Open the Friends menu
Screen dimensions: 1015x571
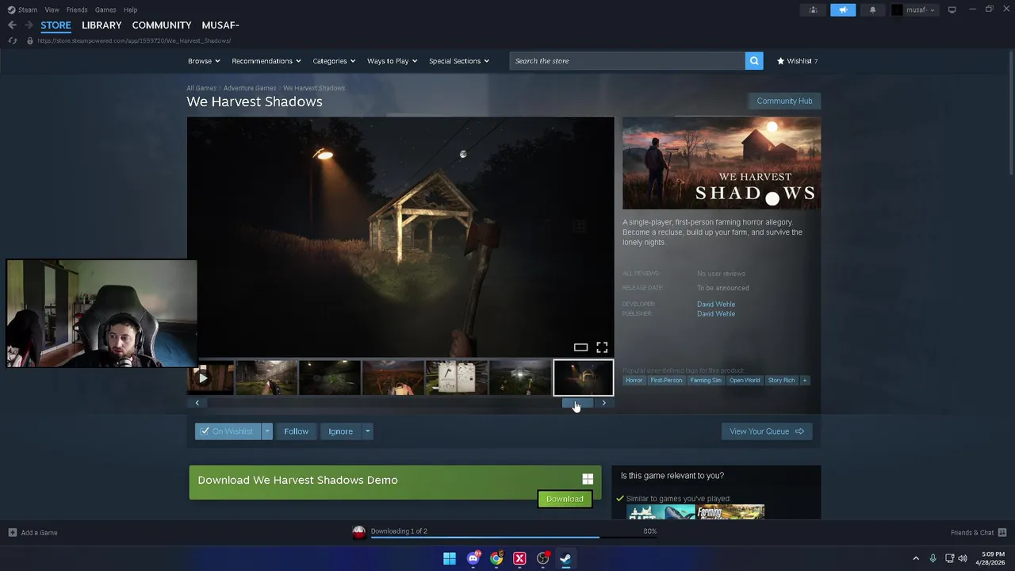click(x=77, y=10)
